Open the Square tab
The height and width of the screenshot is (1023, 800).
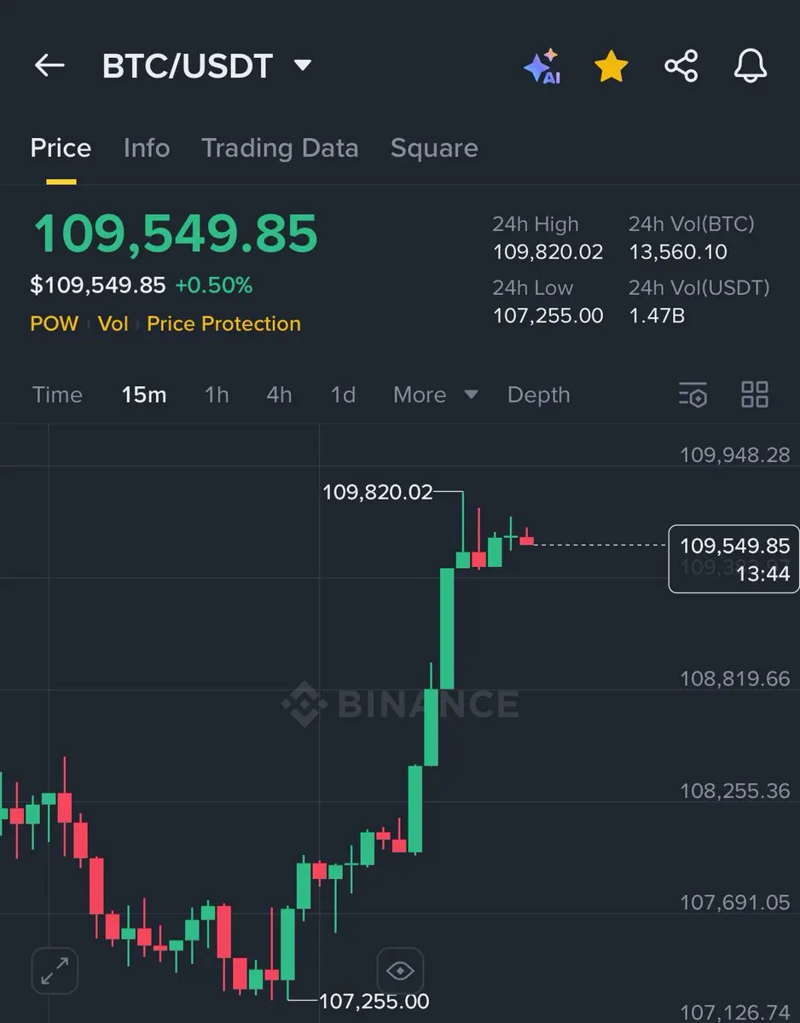click(x=434, y=147)
